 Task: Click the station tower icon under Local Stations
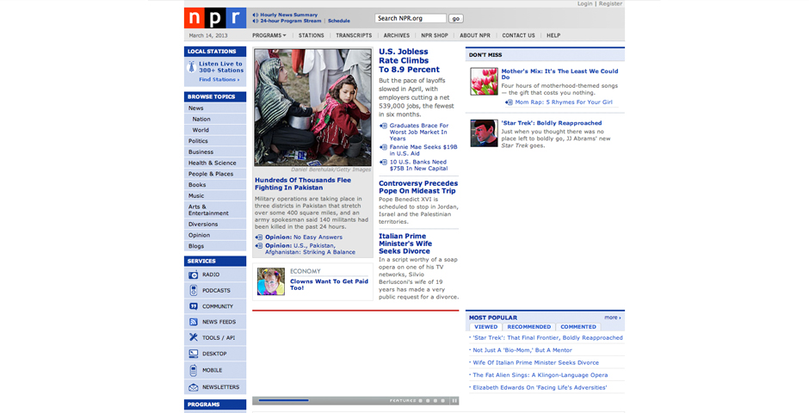click(x=191, y=67)
